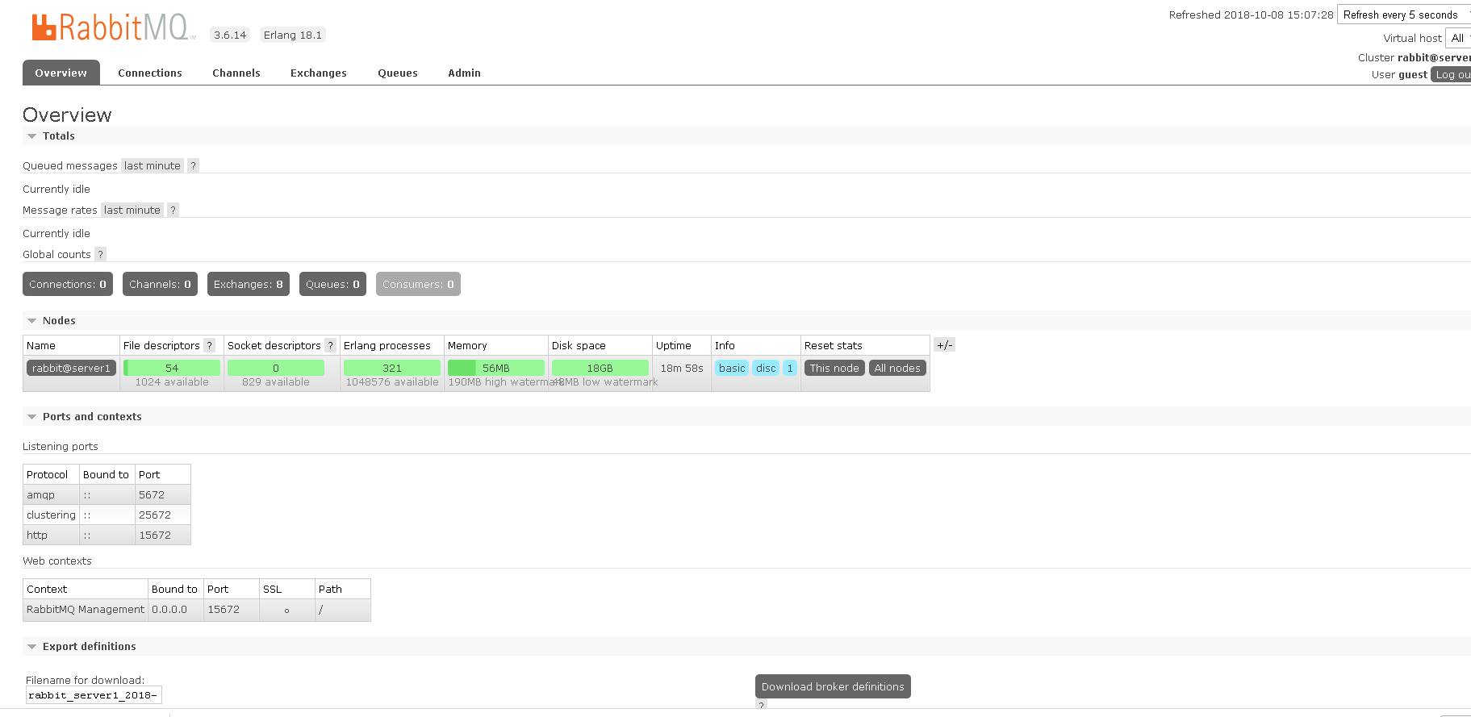The image size is (1471, 717).
Task: Click the 3.6.14 version label
Action: 230,35
